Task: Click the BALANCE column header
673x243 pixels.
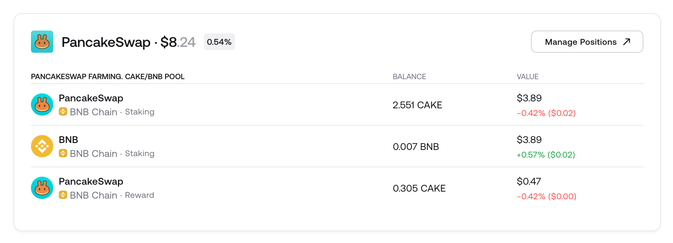Action: pos(410,76)
